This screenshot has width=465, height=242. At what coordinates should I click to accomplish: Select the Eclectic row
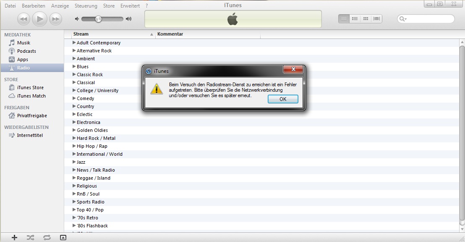pyautogui.click(x=262, y=114)
